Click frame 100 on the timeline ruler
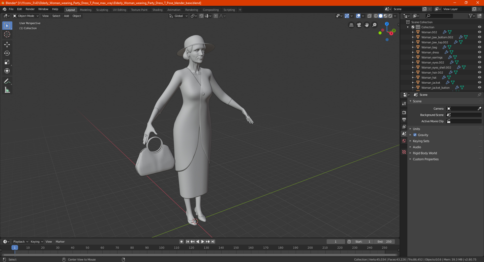484x262 pixels. coord(162,248)
